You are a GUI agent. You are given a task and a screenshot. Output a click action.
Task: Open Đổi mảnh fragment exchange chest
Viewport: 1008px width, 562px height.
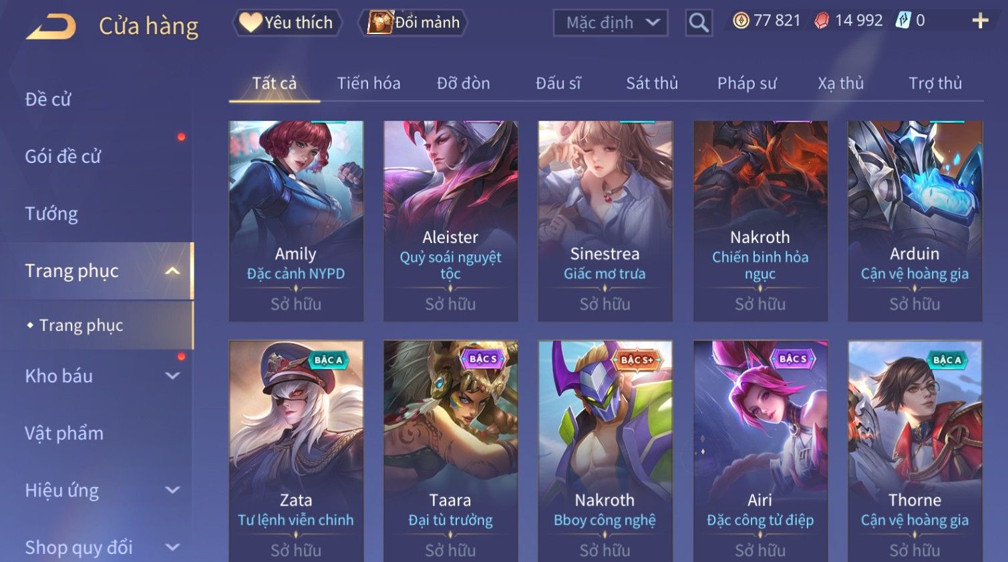pyautogui.click(x=413, y=23)
